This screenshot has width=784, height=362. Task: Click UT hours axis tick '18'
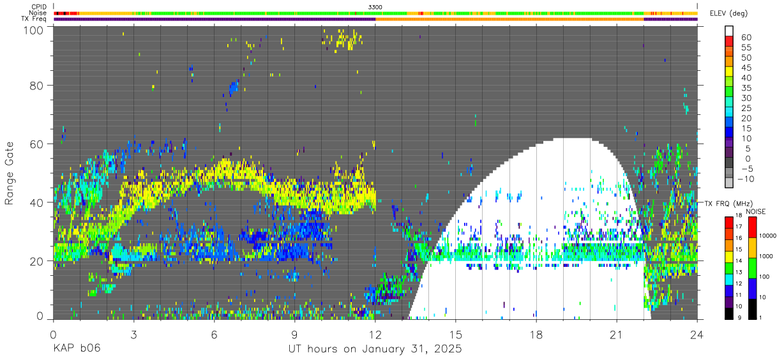(x=536, y=334)
